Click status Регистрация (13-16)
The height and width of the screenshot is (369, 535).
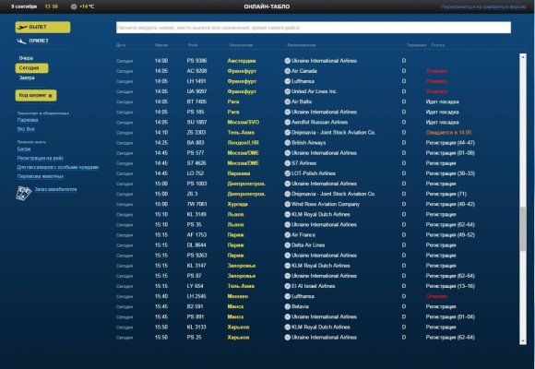(450, 286)
